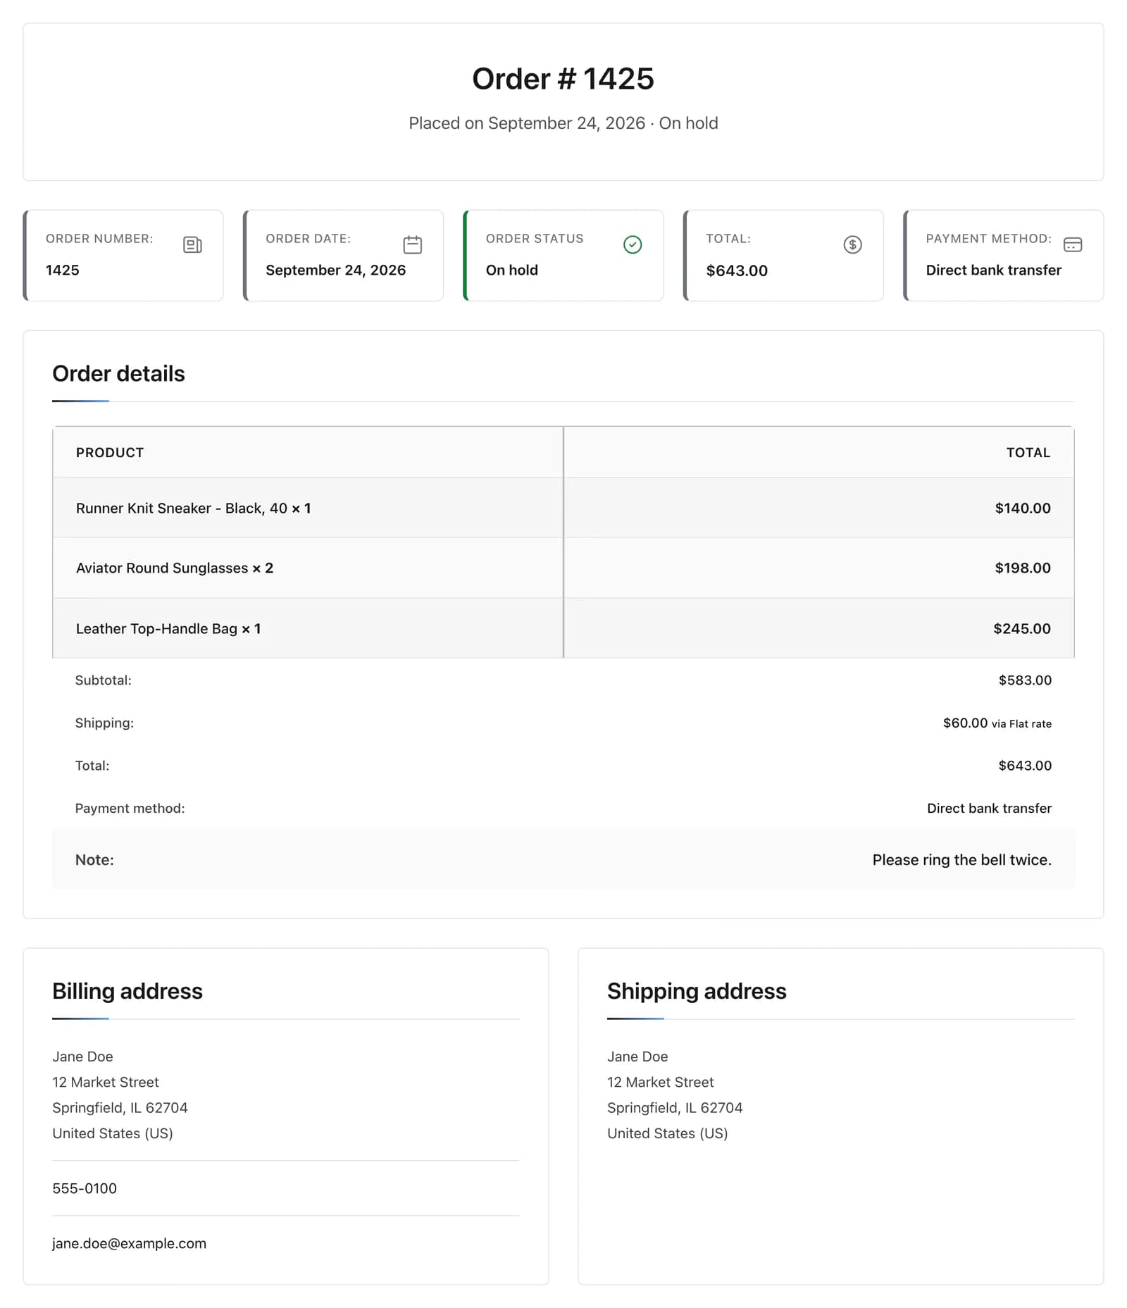Click 'Direct bank transfer' in the payment method row
The width and height of the screenshot is (1127, 1308).
pos(989,808)
